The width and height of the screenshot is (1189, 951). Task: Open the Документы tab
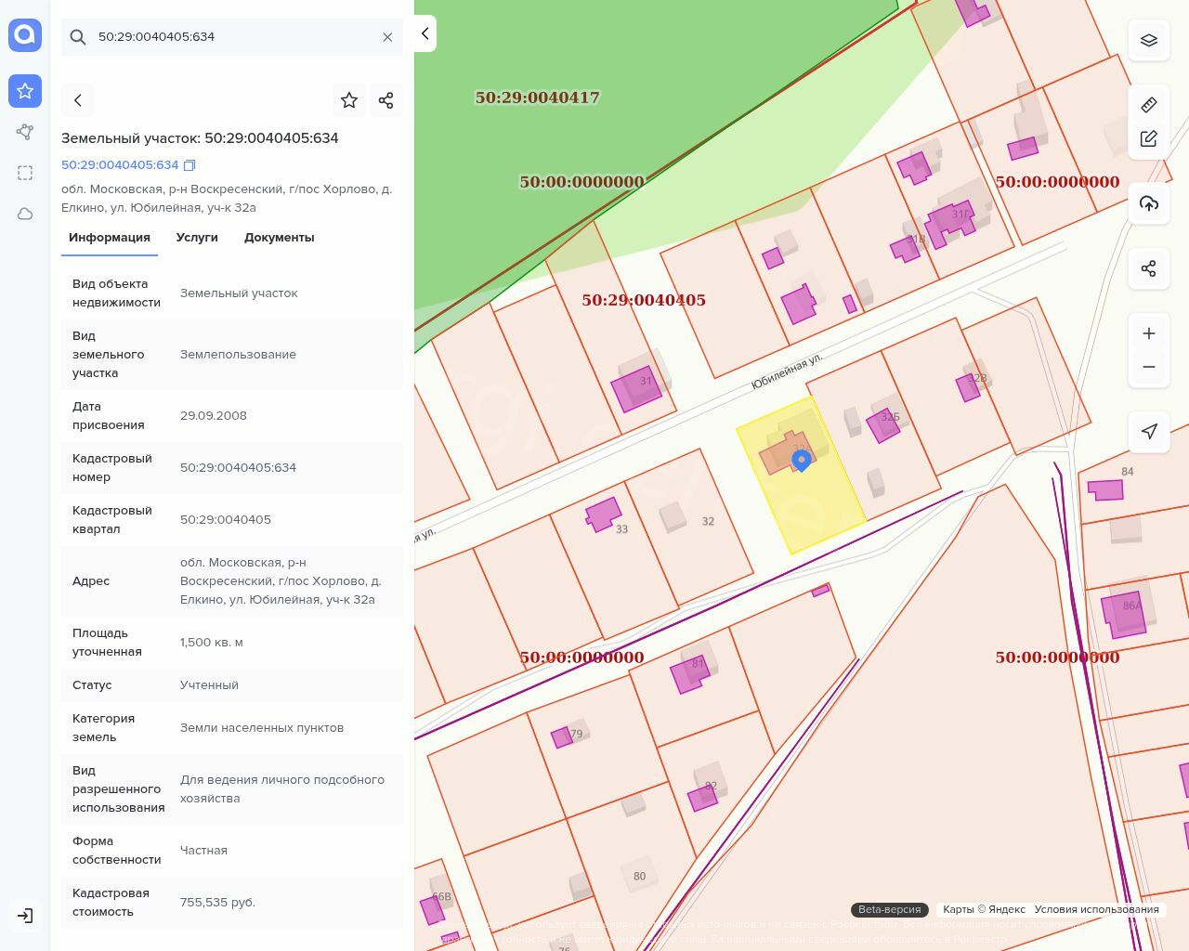(x=279, y=238)
